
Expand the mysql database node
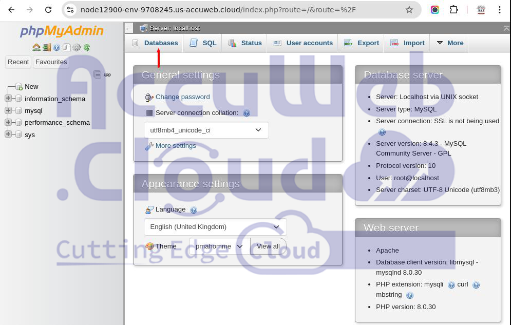(x=8, y=110)
